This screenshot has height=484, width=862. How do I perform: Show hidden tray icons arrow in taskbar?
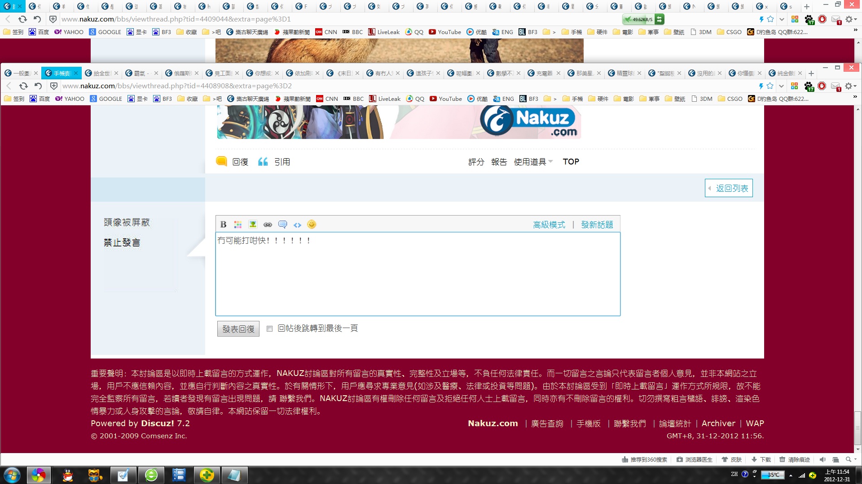coord(791,475)
